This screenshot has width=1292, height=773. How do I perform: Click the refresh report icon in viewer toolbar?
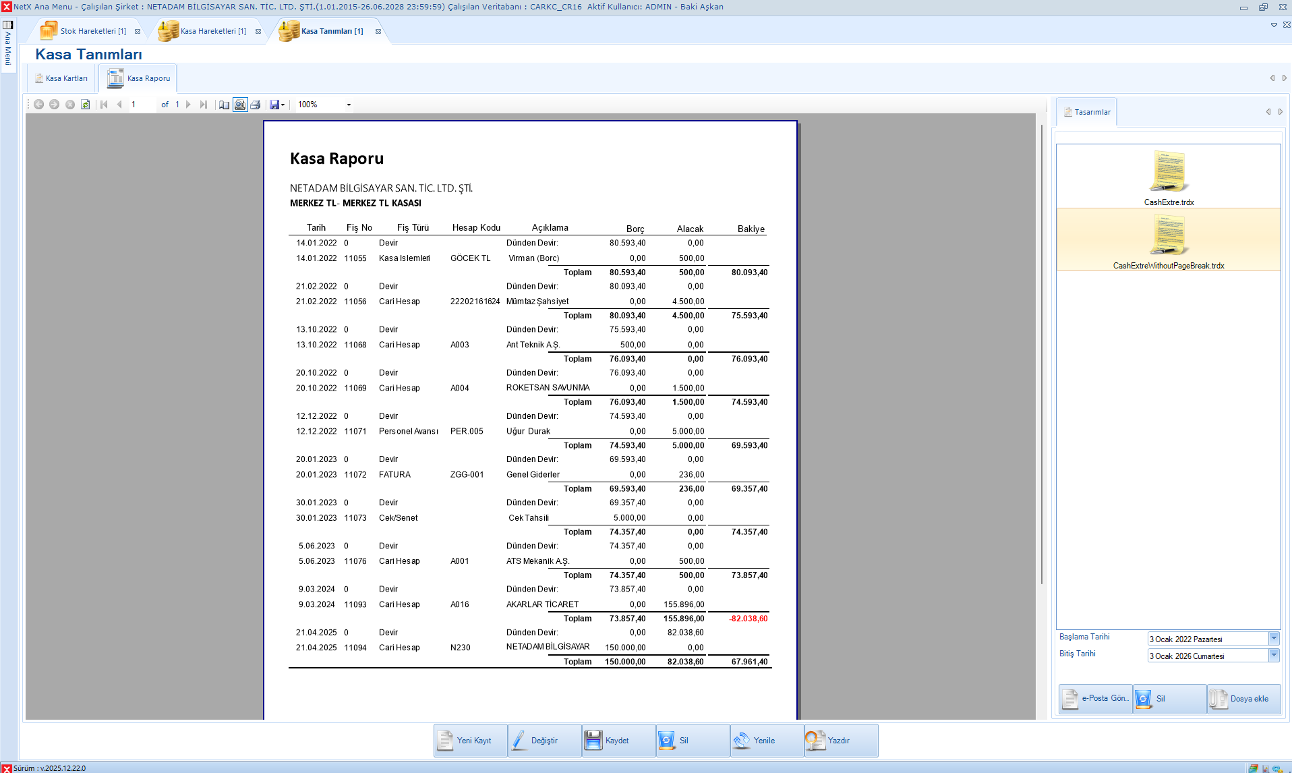[86, 105]
